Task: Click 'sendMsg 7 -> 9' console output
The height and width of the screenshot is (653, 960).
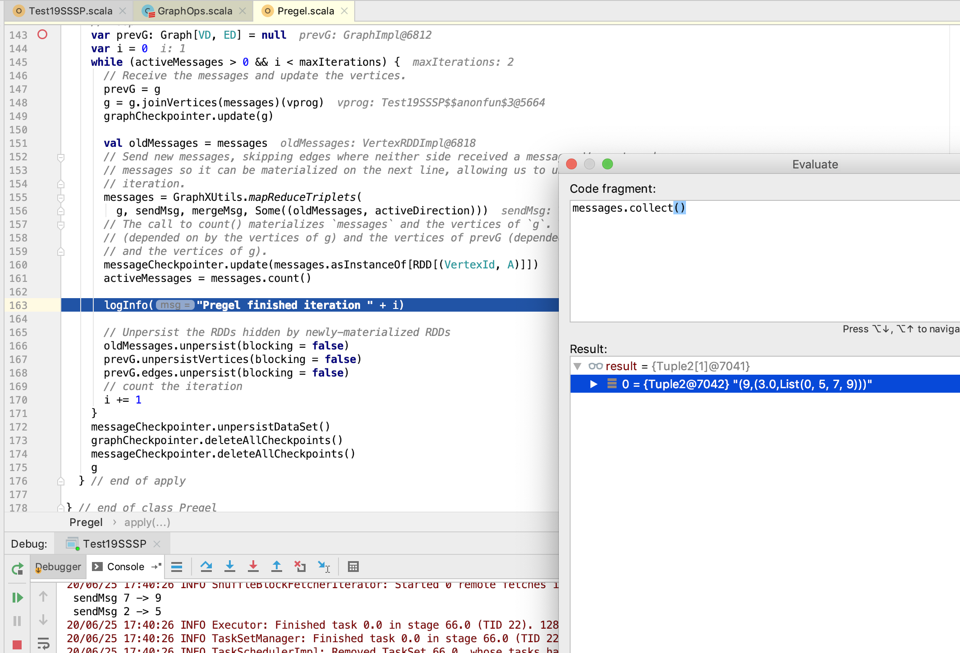Action: pos(117,598)
